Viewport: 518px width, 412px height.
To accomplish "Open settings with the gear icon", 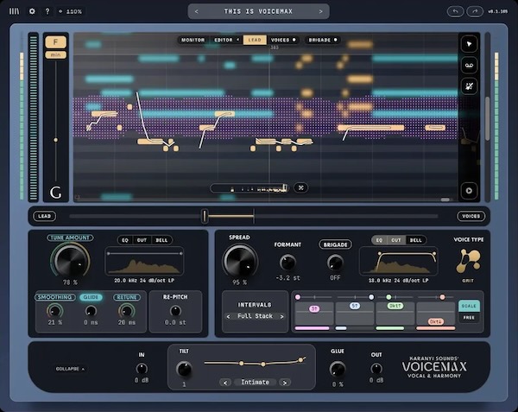I will pos(32,11).
